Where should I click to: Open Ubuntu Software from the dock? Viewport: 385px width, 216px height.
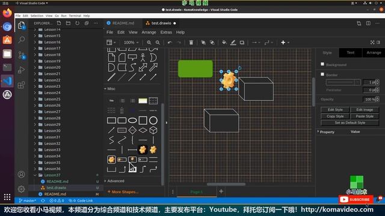7,40
